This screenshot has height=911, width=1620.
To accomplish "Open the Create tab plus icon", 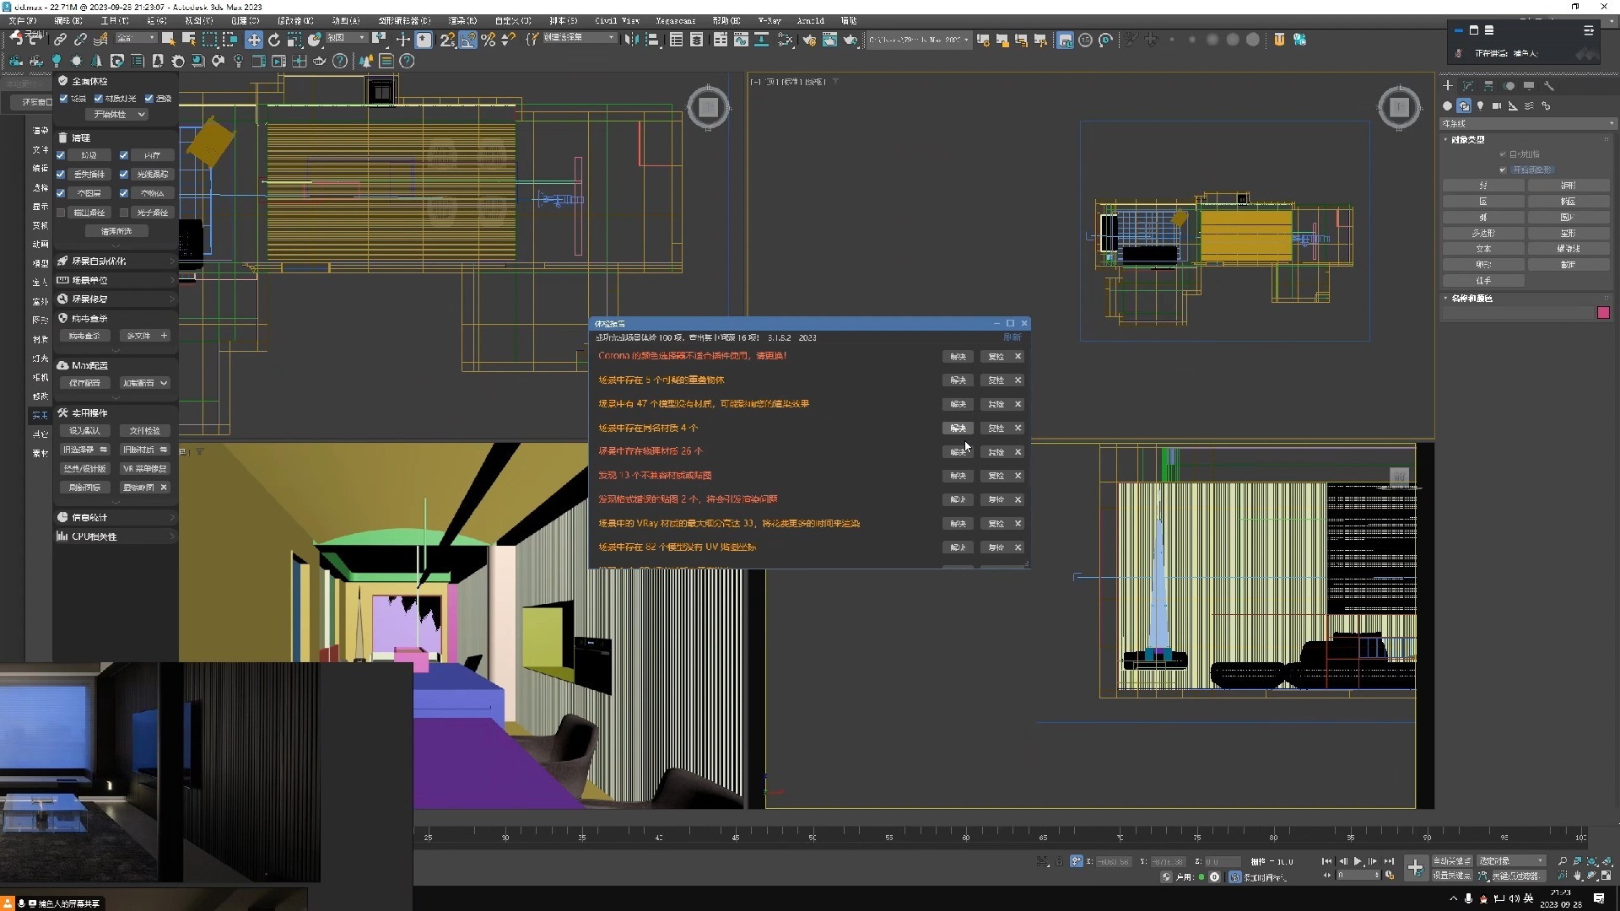I will (x=1448, y=85).
